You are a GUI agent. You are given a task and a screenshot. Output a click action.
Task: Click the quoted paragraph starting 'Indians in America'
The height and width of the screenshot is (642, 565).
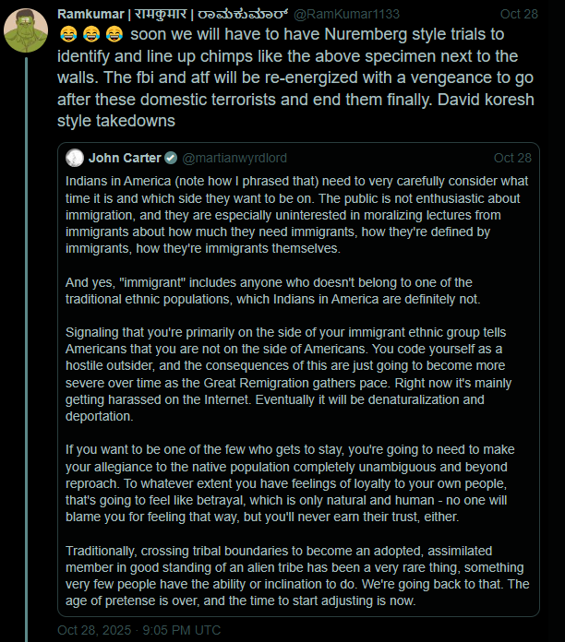[297, 215]
